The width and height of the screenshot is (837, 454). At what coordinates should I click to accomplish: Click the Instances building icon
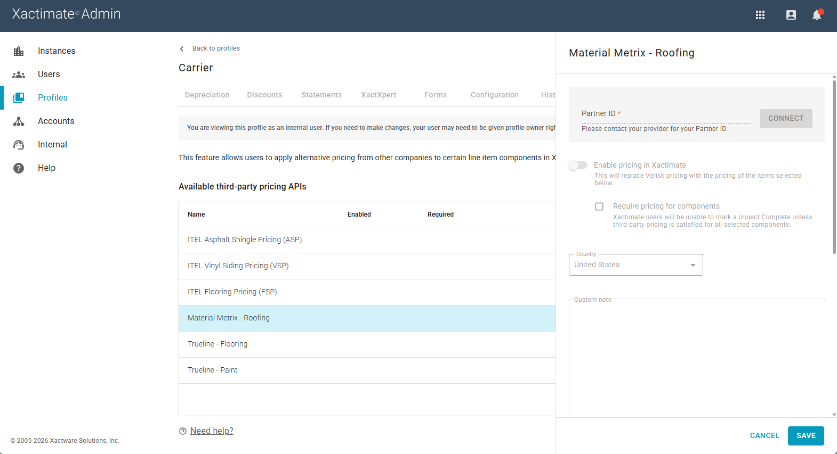pos(19,51)
